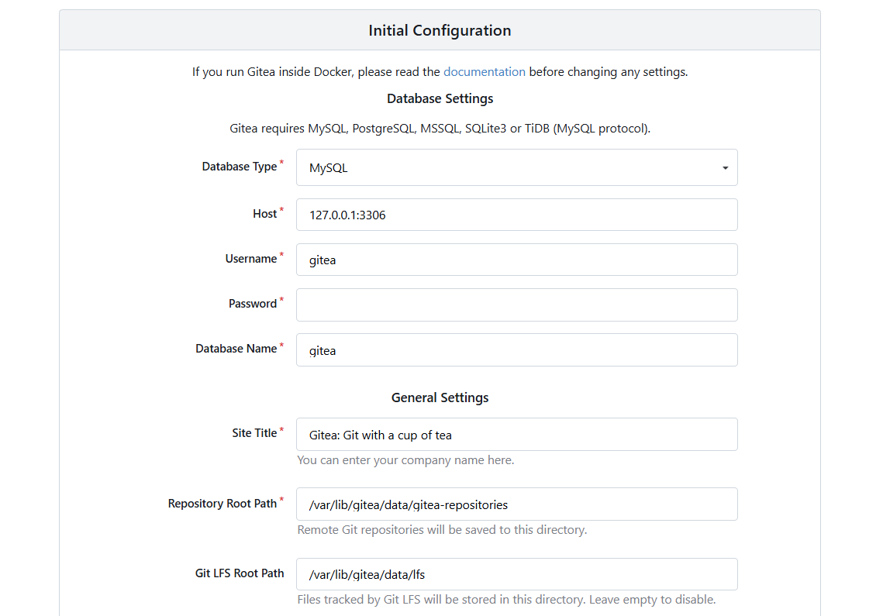Click the 'Repository Root Path' label text
Viewport: 883px width, 616px height.
click(222, 504)
